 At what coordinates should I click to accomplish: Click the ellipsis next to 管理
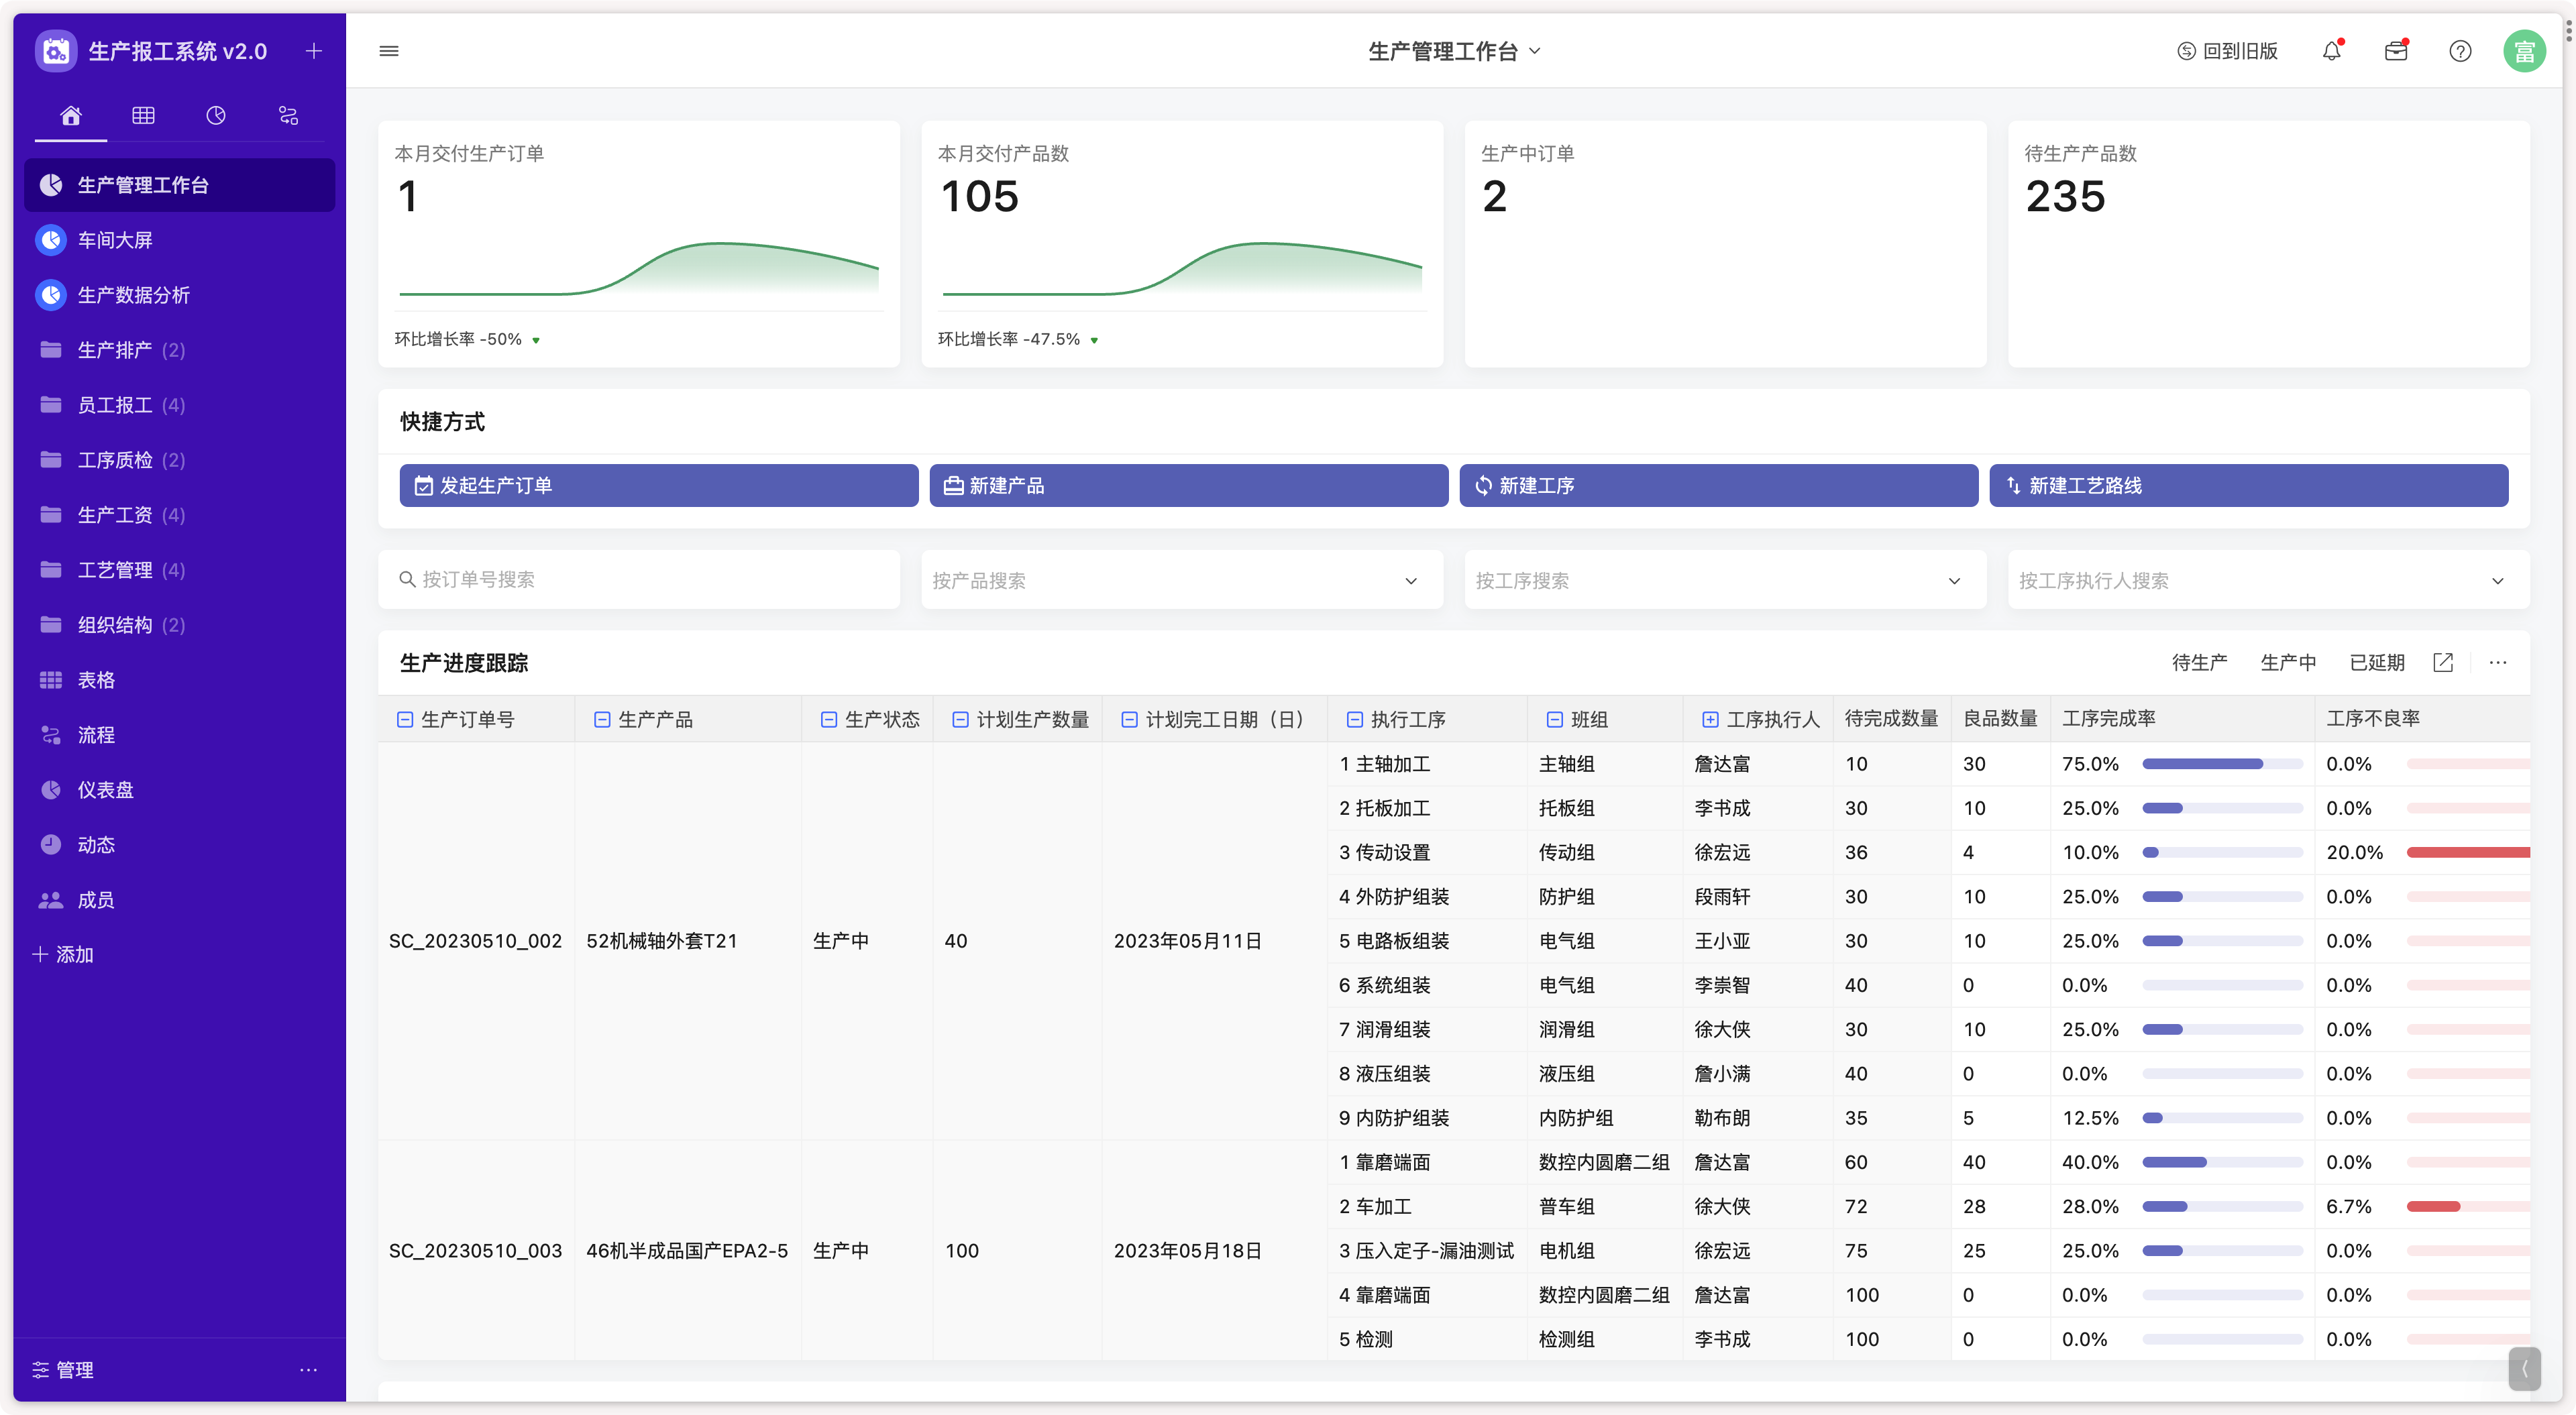click(308, 1370)
